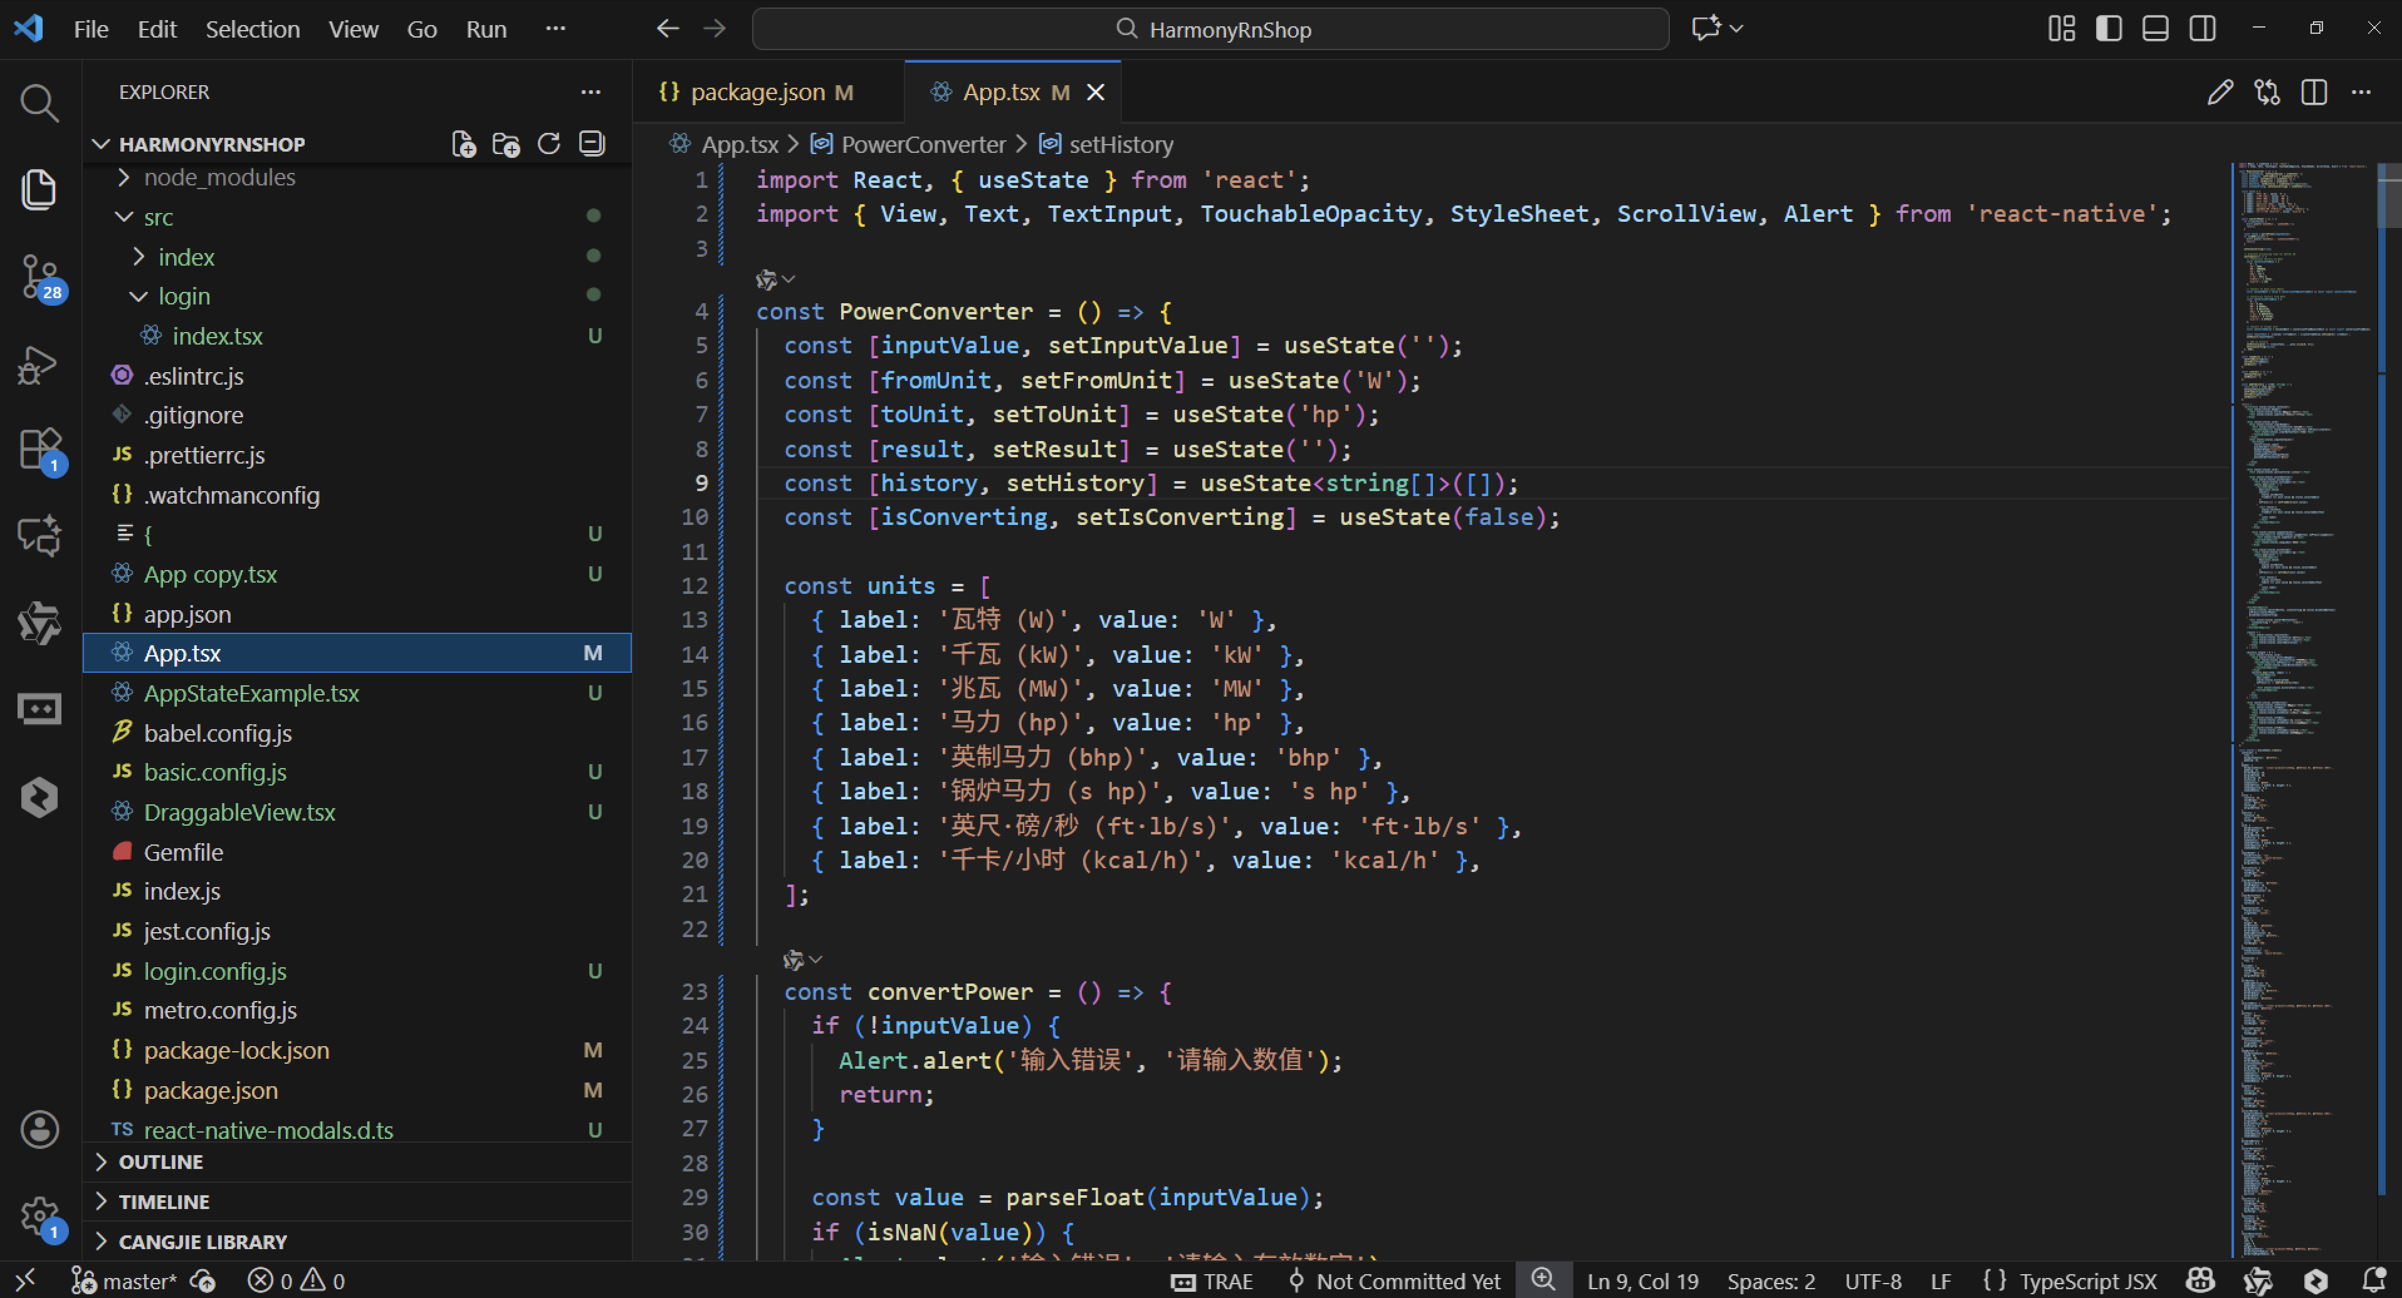
Task: Open Source Control view with 28 badge
Action: [38, 277]
